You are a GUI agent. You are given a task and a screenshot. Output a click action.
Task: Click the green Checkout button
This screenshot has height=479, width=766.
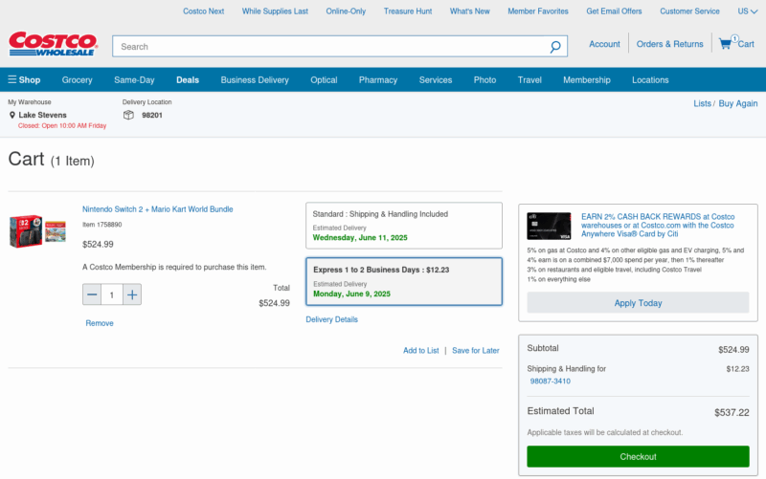(638, 457)
